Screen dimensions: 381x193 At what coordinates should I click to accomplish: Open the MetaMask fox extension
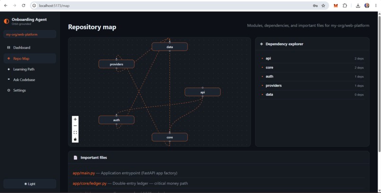336,6
